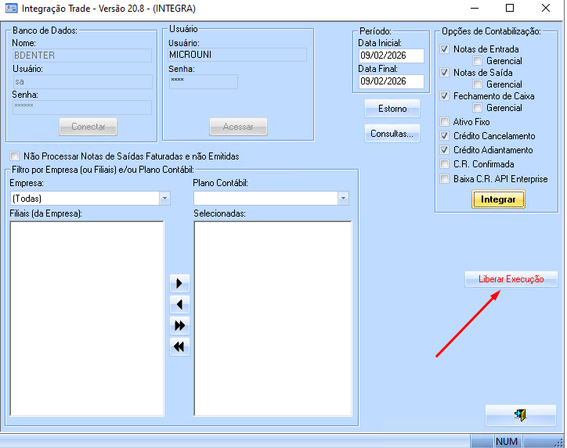Check Não Processar Notas de Saídas Faturadas
Screen dimensions: 567x448
point(15,156)
